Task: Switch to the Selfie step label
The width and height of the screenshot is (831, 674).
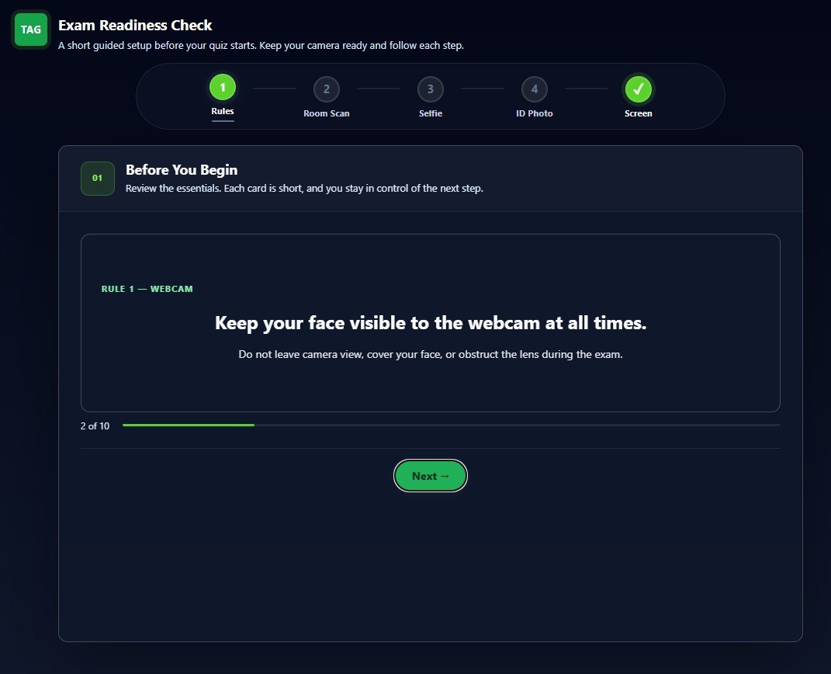Action: [431, 113]
